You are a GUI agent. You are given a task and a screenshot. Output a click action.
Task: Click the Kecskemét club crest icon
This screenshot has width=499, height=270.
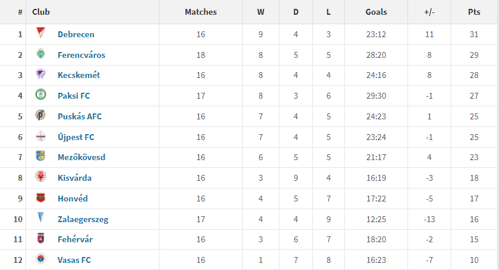tap(41, 74)
